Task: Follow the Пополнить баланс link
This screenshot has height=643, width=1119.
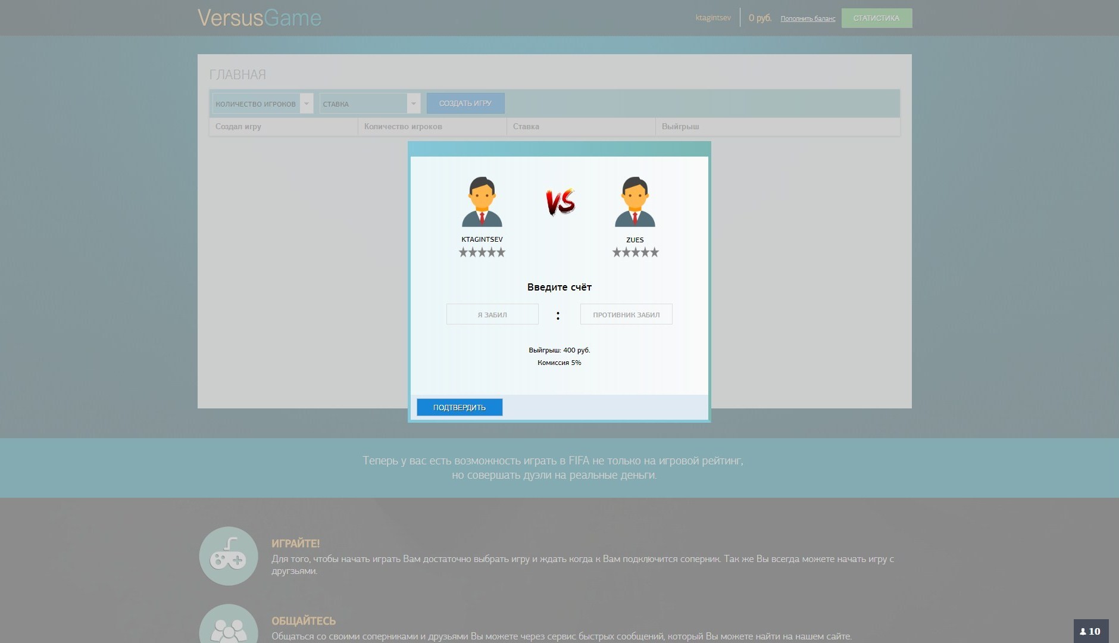Action: (808, 18)
